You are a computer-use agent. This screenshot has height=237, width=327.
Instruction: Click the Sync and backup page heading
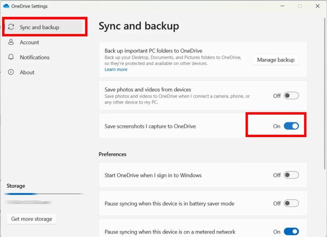139,26
